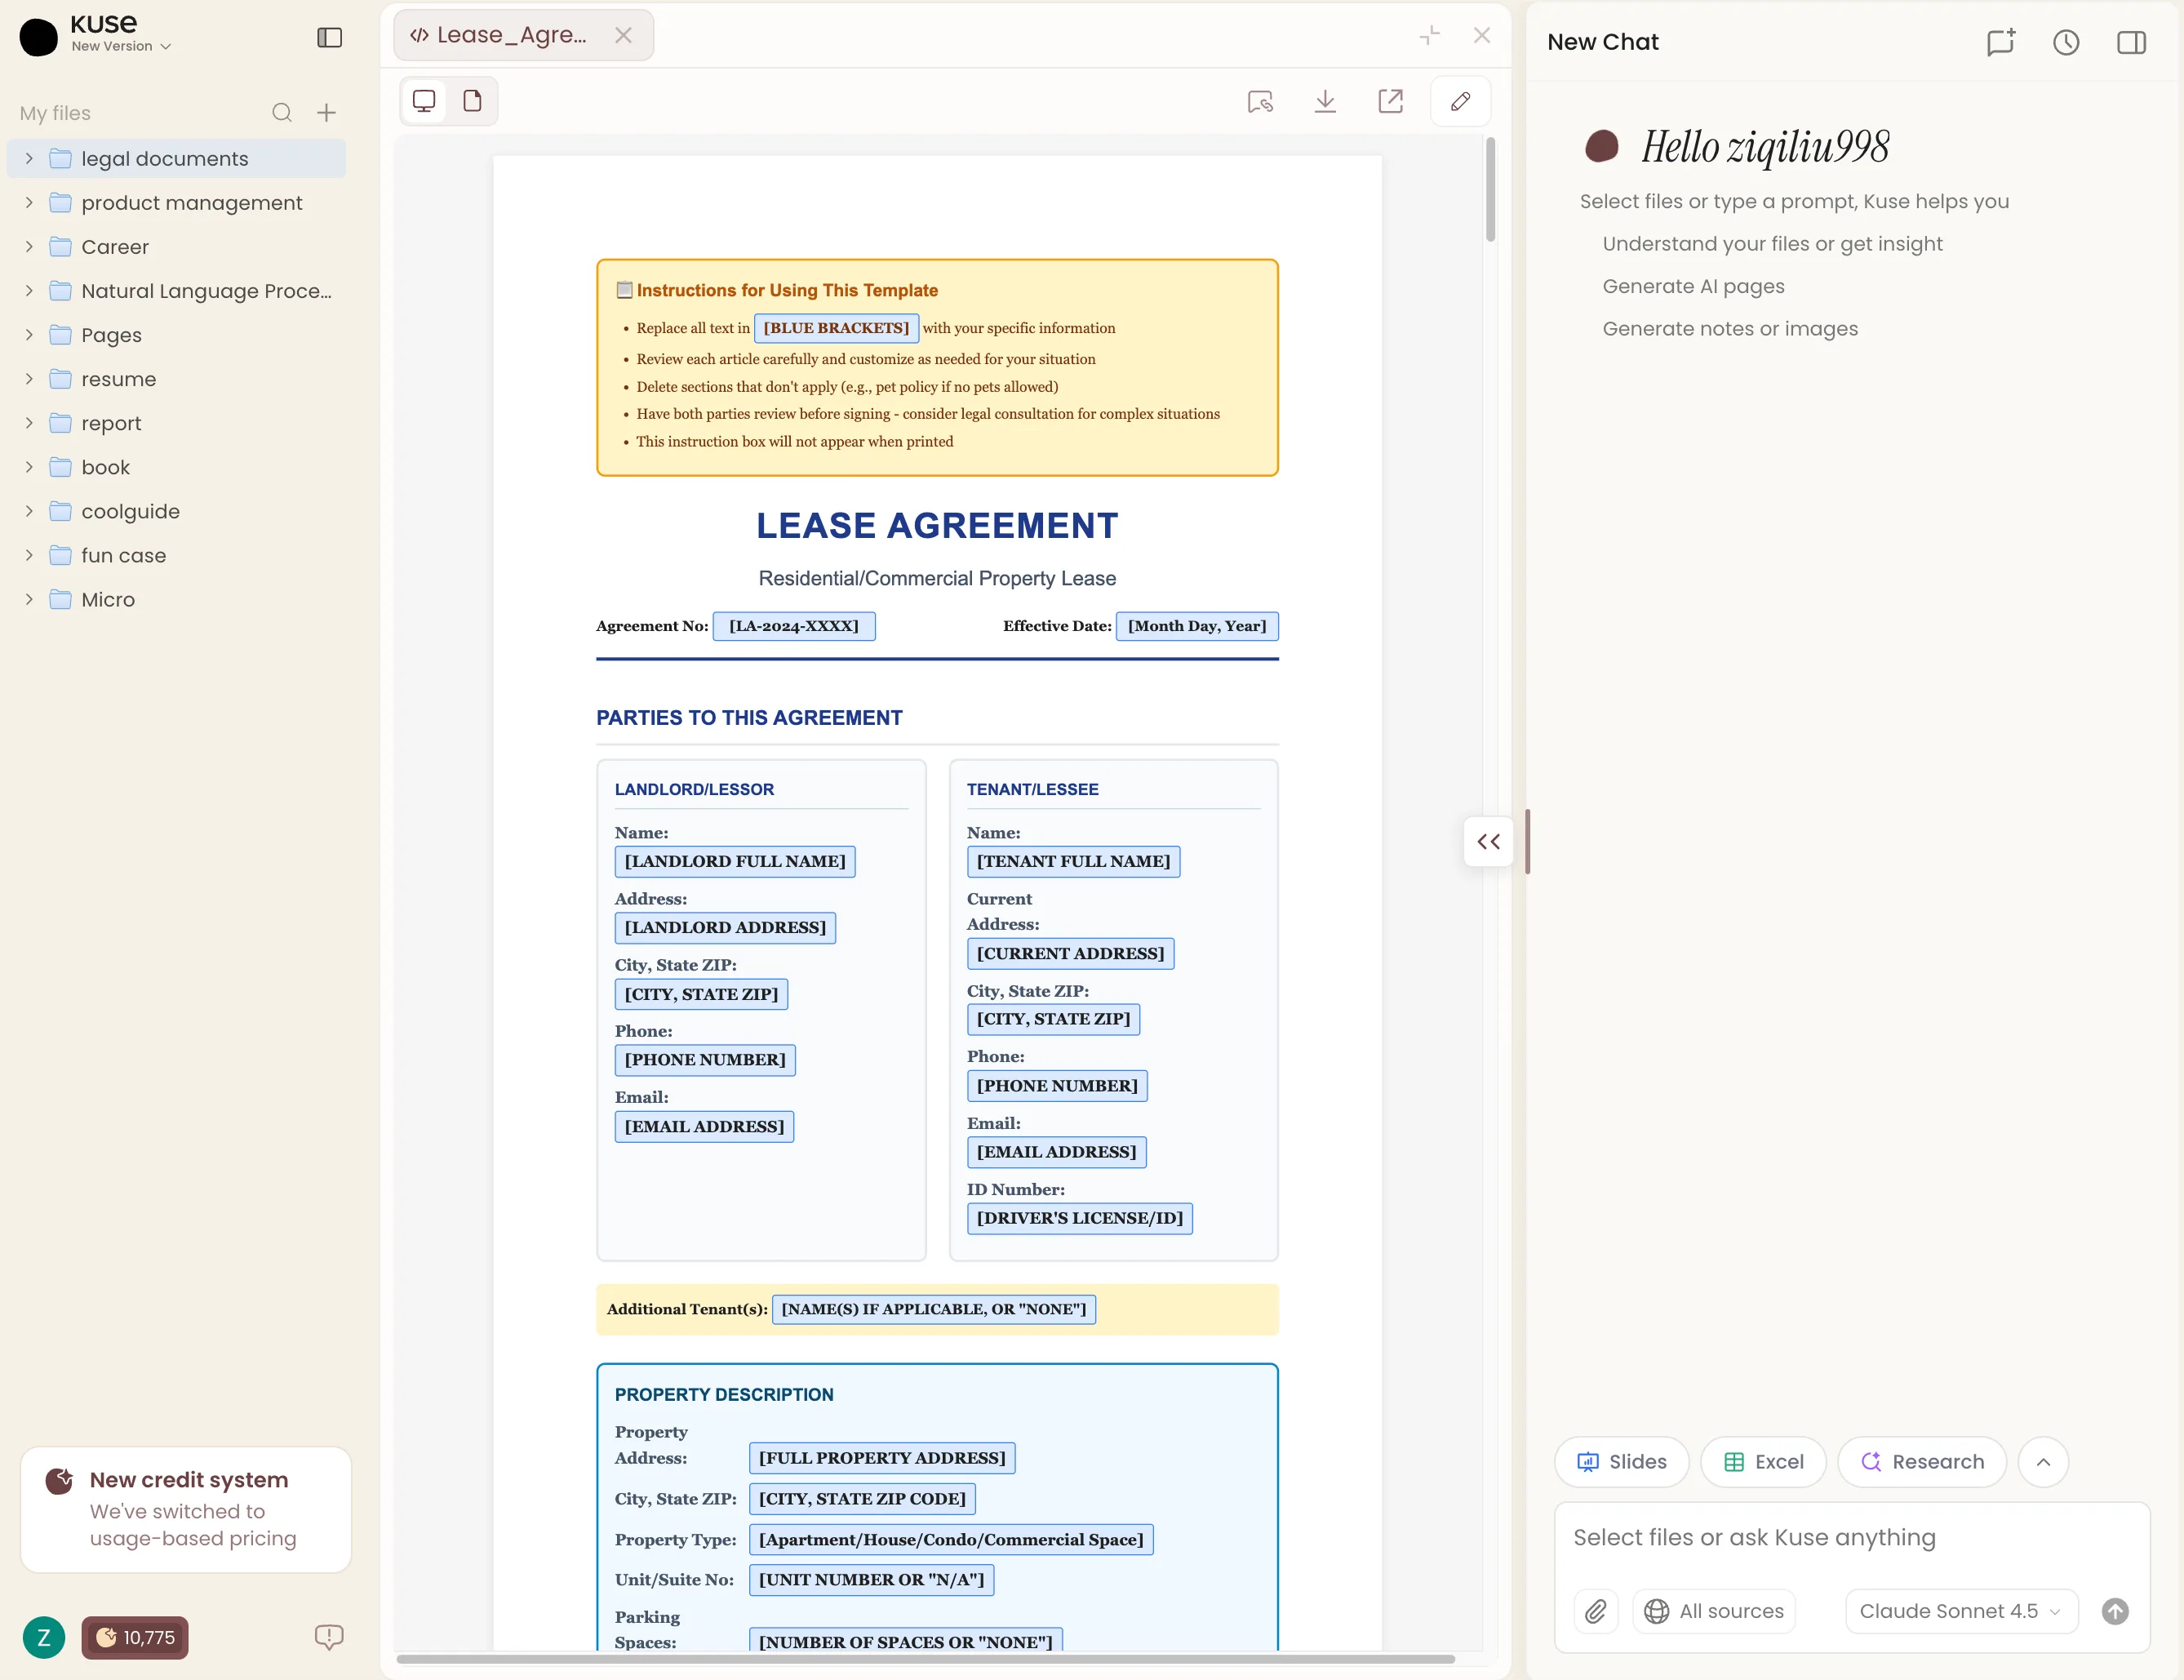Select the Lease_Agre... tab
This screenshot has width=2184, height=1680.
click(524, 36)
